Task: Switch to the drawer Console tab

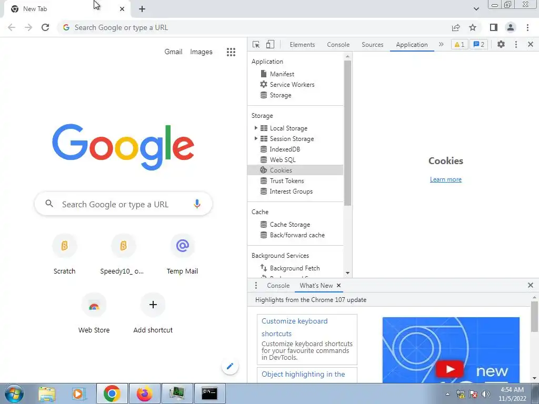Action: tap(278, 286)
